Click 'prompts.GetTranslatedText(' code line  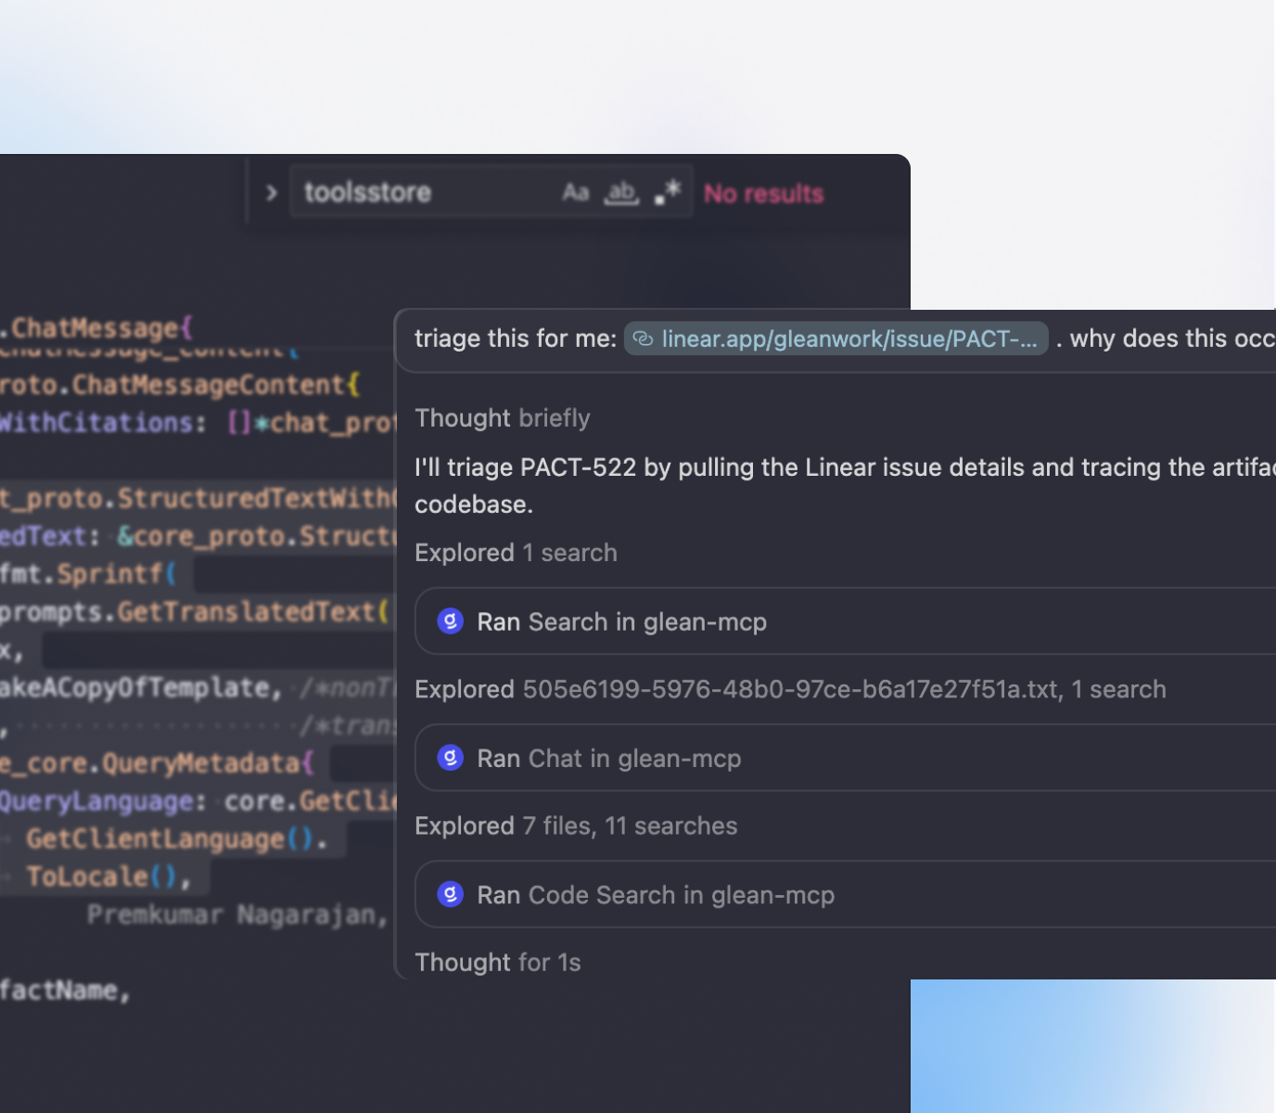[x=194, y=612]
